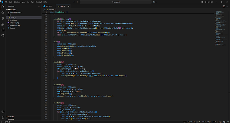The width and height of the screenshot is (230, 123).
Task: Switch to the Welcome tab
Action: (49, 6)
